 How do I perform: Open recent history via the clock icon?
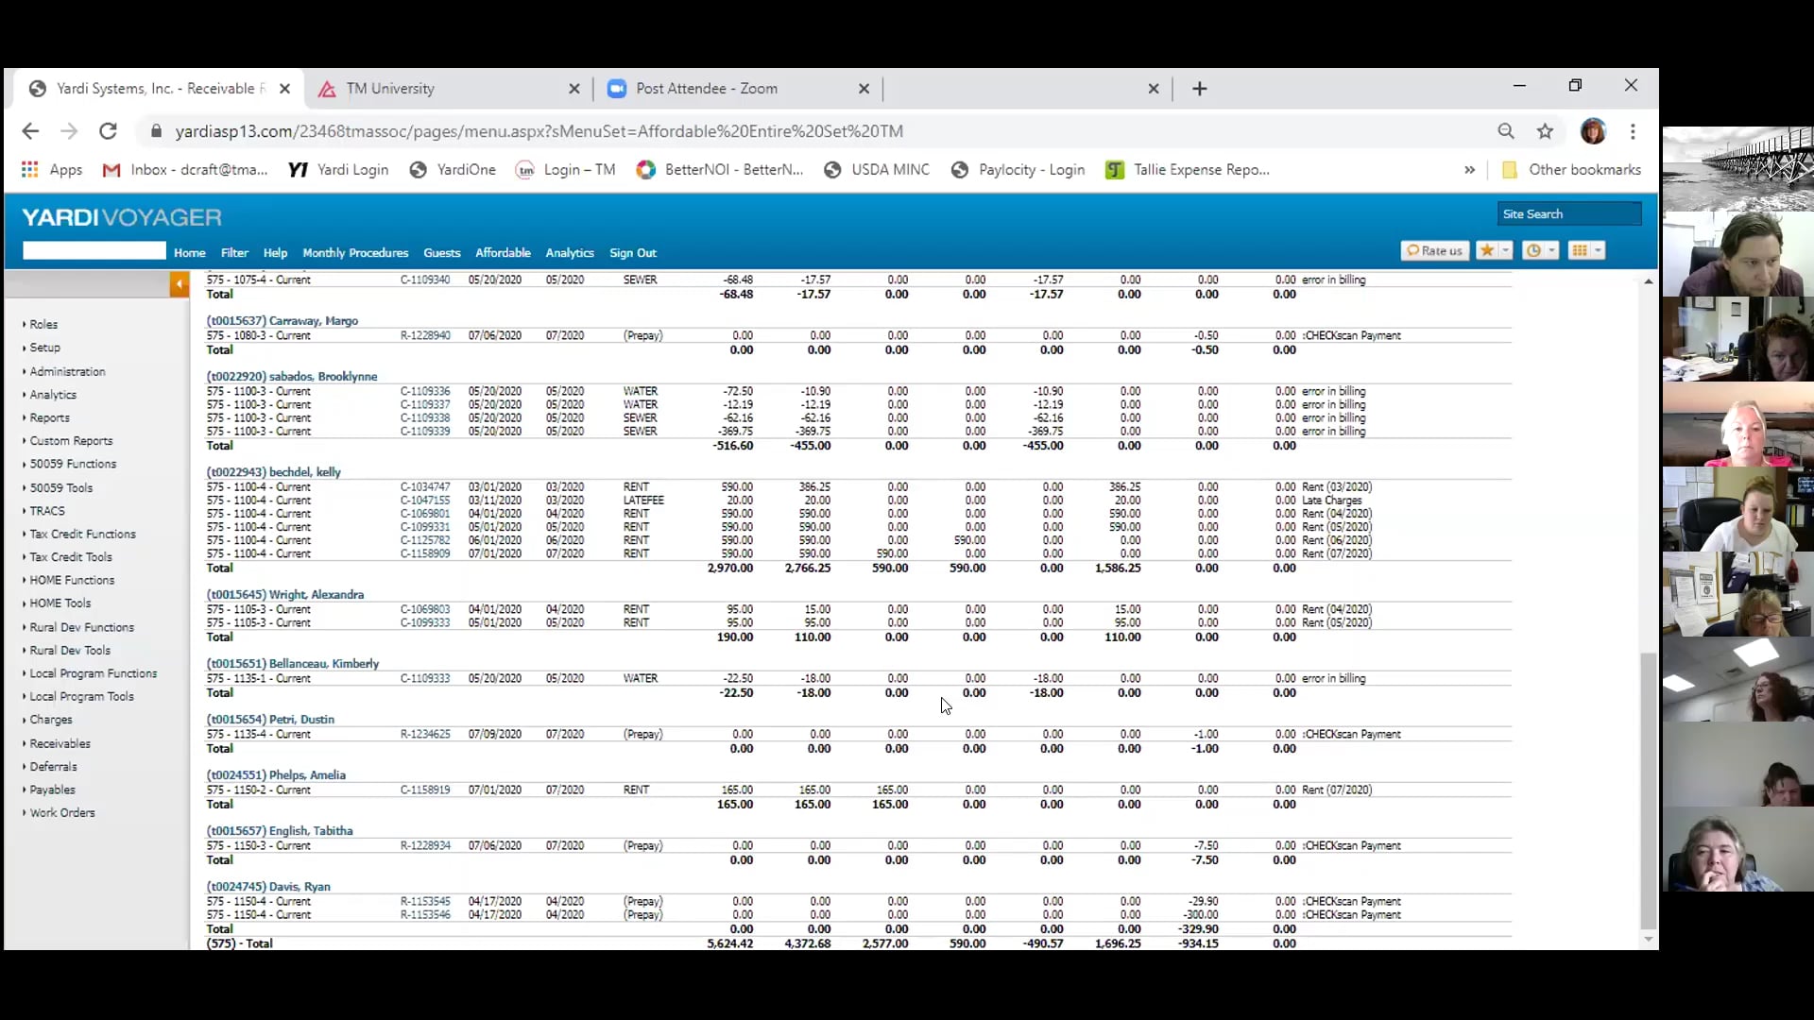tap(1534, 250)
